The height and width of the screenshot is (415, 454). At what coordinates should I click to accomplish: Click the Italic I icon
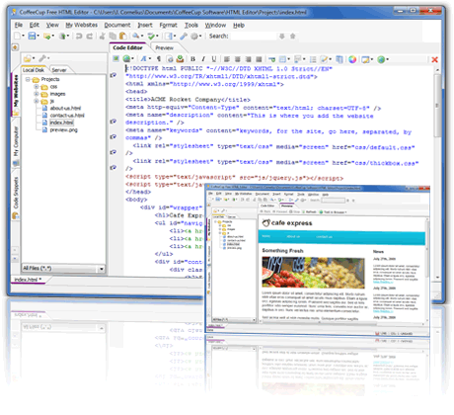tap(203, 59)
